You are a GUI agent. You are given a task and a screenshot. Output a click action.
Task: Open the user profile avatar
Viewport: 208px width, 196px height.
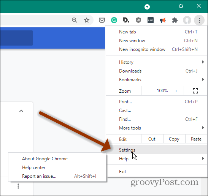tap(187, 20)
